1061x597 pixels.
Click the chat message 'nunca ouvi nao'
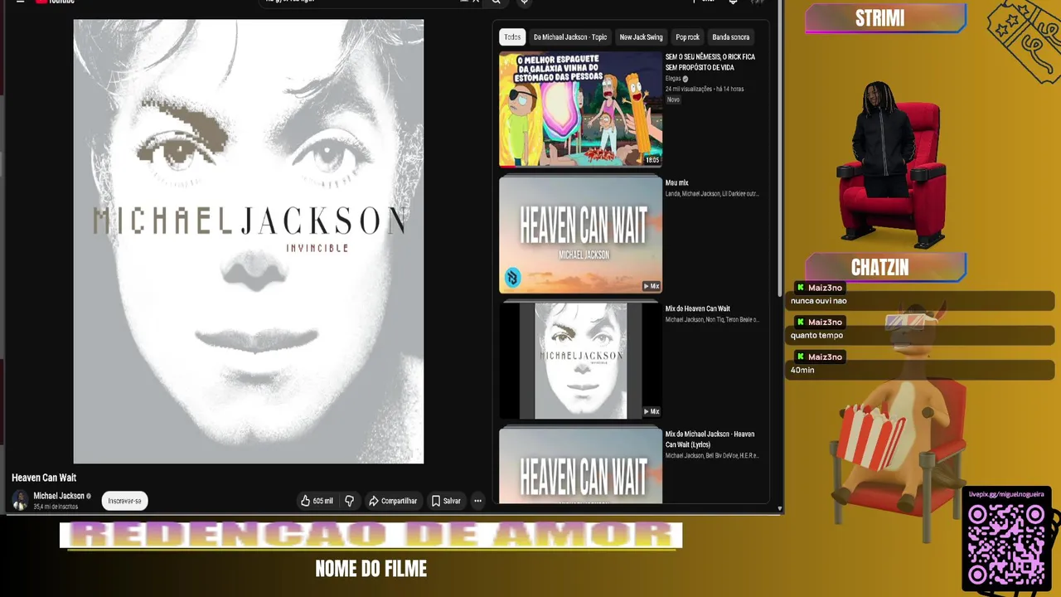point(818,301)
